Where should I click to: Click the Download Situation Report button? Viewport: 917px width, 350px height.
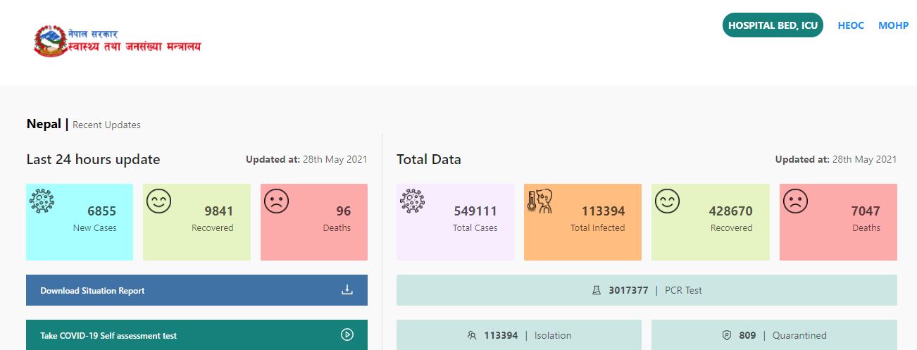pyautogui.click(x=196, y=290)
